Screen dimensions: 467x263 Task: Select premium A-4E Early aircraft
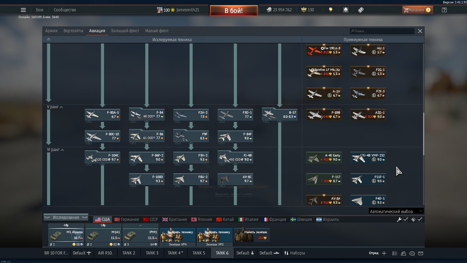pyautogui.click(x=324, y=158)
